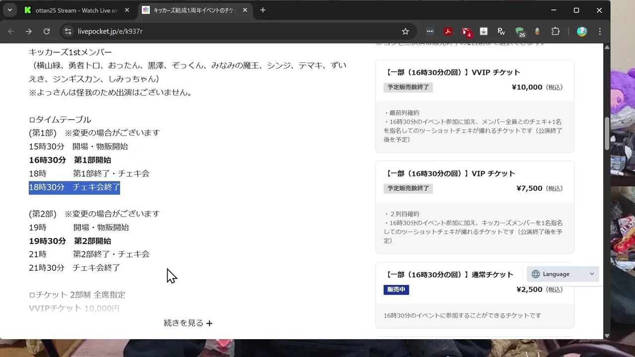635x357 pixels.
Task: Open the PW extension icon
Action: tap(502, 31)
